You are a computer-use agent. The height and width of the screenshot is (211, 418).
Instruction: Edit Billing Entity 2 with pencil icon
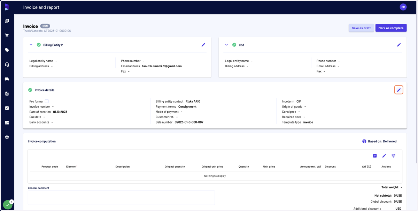coord(203,45)
